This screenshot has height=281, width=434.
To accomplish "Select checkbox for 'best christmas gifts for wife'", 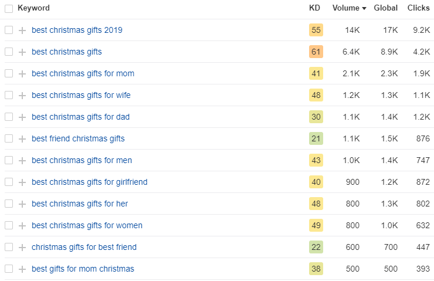I will [x=9, y=95].
